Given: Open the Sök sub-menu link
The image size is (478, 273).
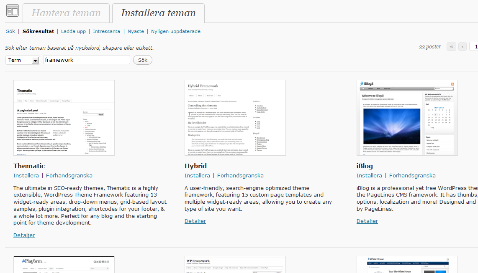Looking at the screenshot, I should pos(10,31).
